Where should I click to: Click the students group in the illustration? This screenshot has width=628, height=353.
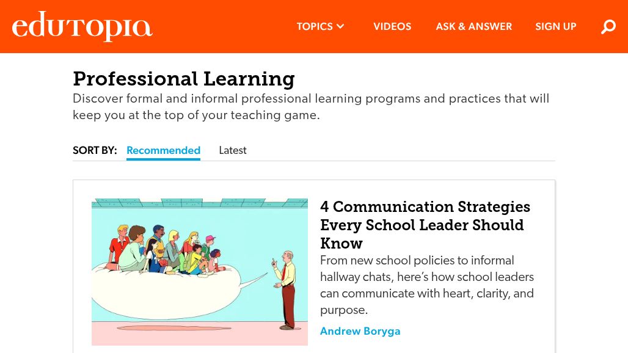pos(165,249)
